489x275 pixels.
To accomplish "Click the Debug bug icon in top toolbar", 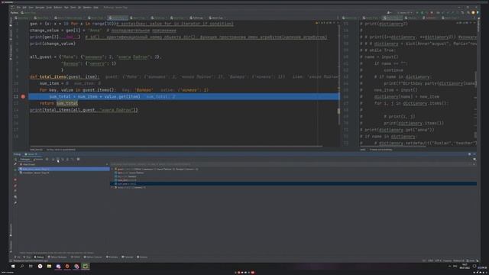I will (x=422, y=13).
